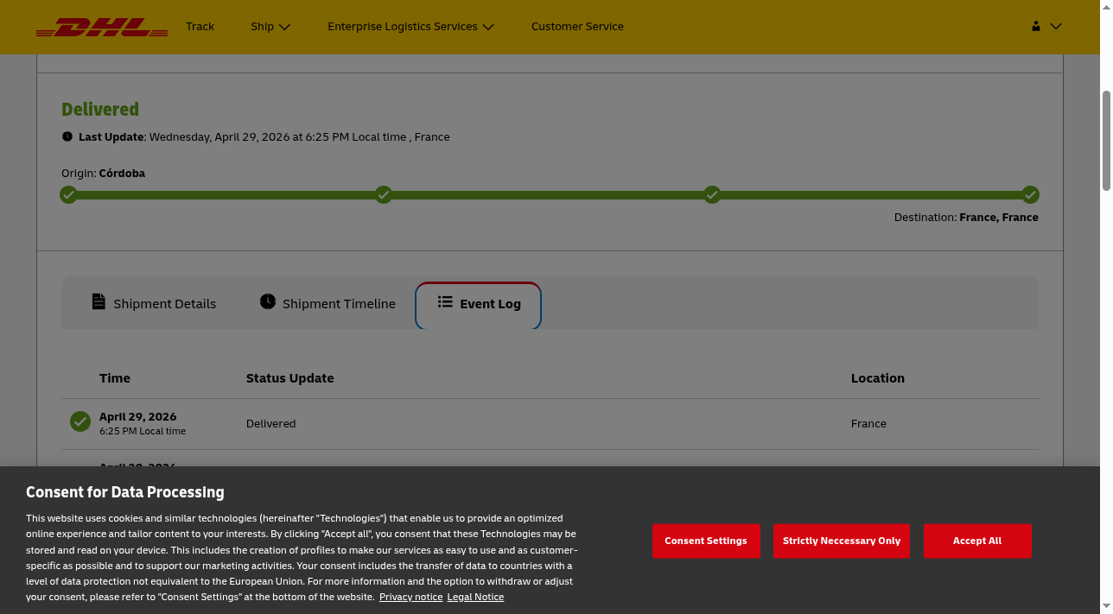Screen dimensions: 1113x614
Task: Switch to the Shipment Details tab
Action: tap(154, 303)
